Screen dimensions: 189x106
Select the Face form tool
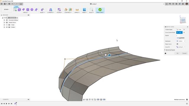[36, 9]
